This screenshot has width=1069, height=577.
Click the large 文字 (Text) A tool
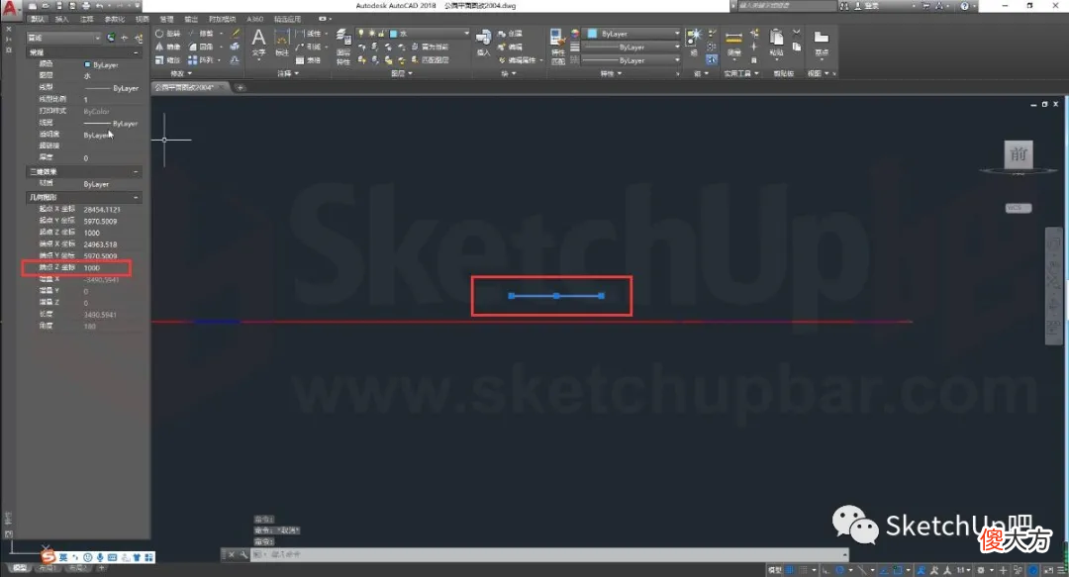[259, 41]
